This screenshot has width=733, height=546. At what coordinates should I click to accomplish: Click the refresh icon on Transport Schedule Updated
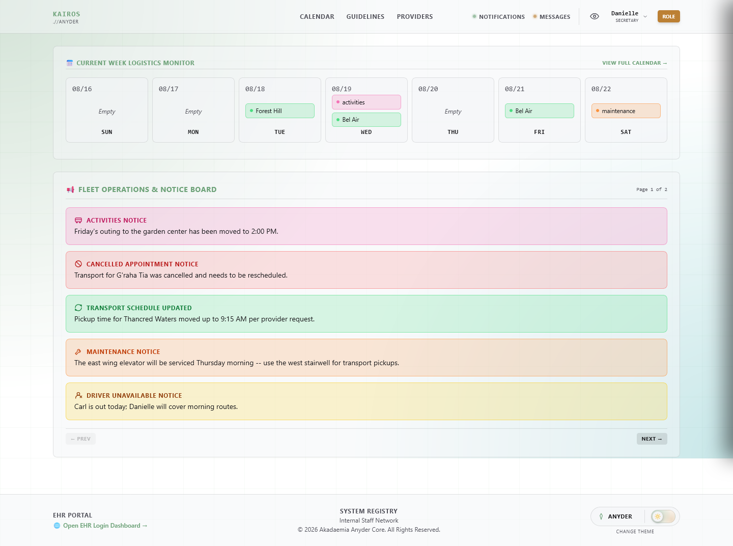pyautogui.click(x=78, y=308)
